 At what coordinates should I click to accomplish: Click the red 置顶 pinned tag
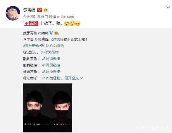[31, 23]
